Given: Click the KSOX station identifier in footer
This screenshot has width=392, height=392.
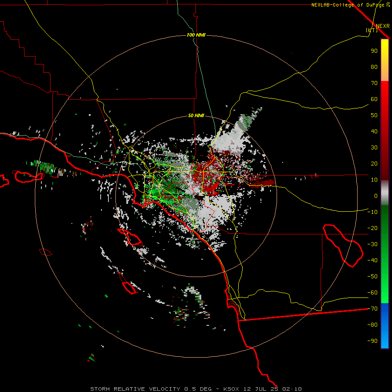Looking at the screenshot, I should (231, 389).
